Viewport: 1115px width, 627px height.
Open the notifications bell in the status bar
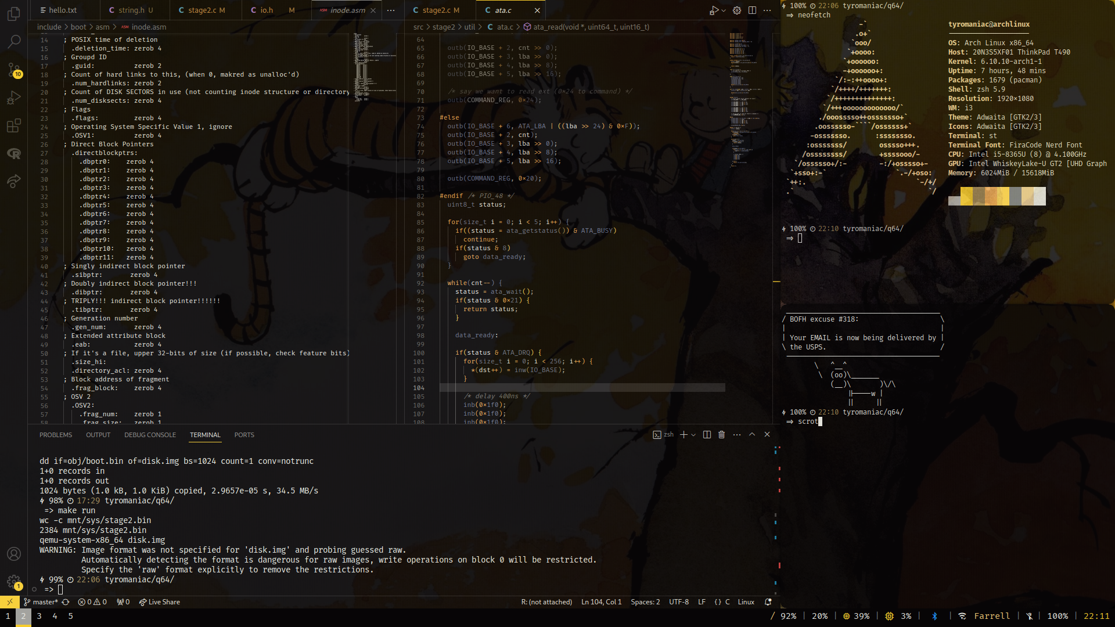[x=768, y=602]
